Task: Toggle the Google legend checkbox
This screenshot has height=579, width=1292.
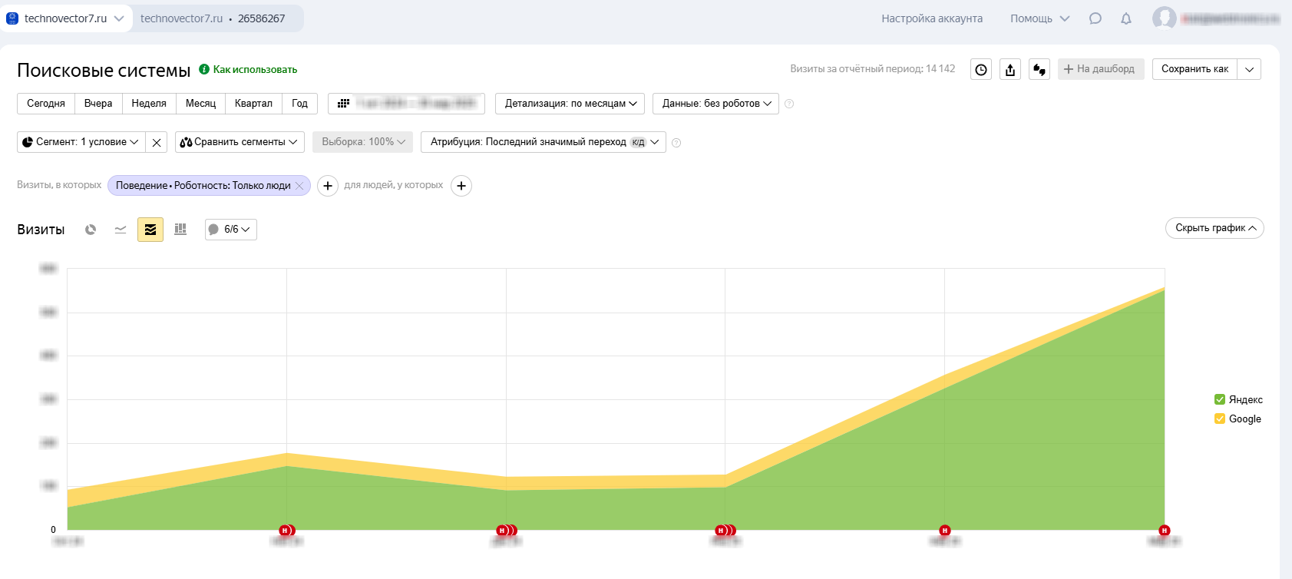Action: pos(1220,419)
